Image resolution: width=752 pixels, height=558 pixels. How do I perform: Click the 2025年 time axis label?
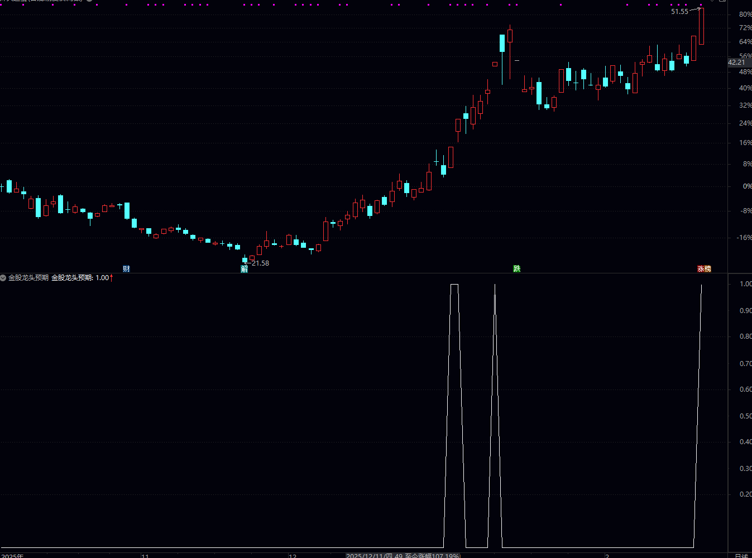click(12, 556)
